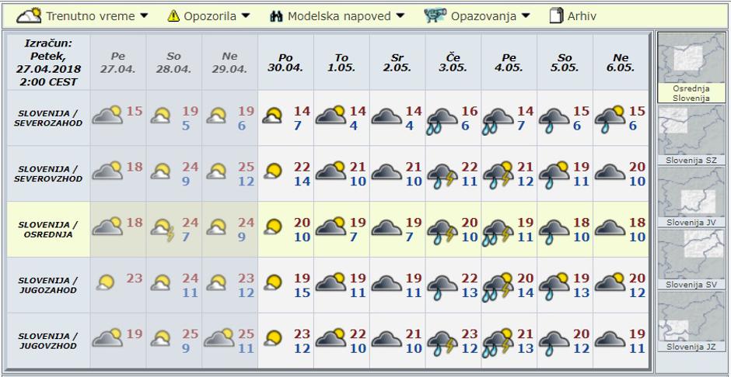Open the Trenutno vreme dropdown menu
Image resolution: width=731 pixels, height=377 pixels.
tap(96, 16)
